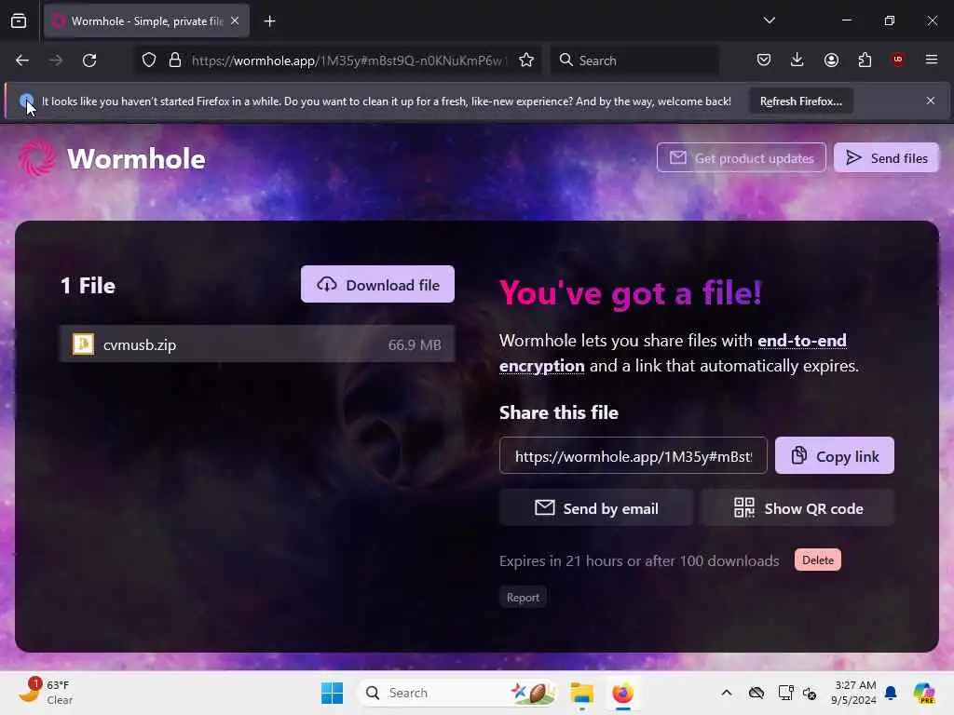Image resolution: width=954 pixels, height=715 pixels.
Task: Copy the share link
Action: [834, 456]
